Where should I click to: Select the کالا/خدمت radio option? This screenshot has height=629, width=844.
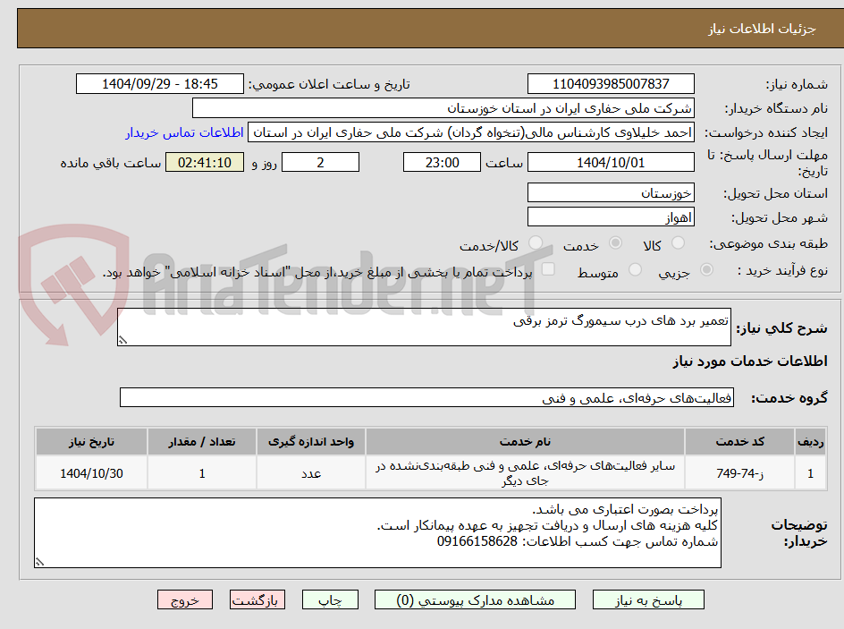coord(535,242)
